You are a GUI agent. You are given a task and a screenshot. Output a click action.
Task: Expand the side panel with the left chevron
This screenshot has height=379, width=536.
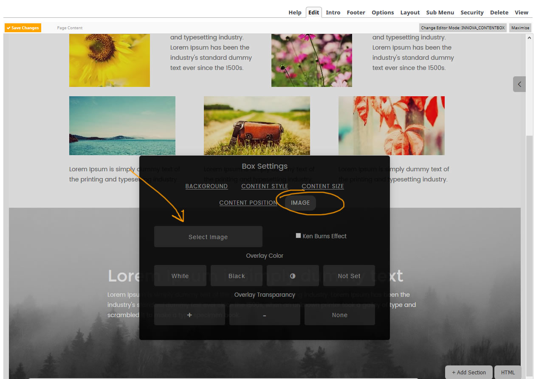[x=519, y=84]
